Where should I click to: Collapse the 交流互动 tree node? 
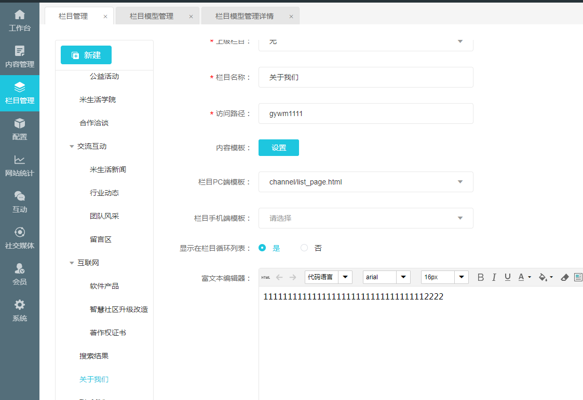tap(72, 147)
